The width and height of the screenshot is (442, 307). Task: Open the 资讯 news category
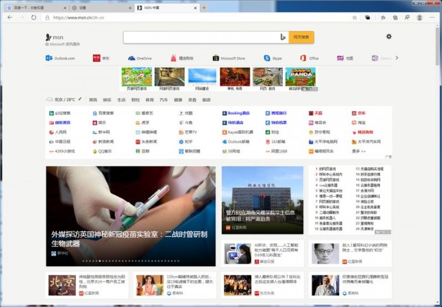(93, 100)
